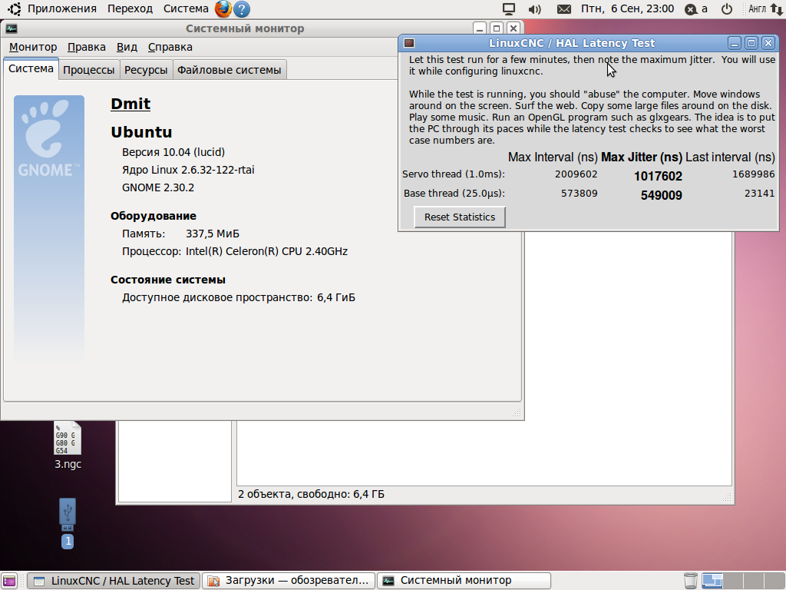Click the HAL Latency Test window menu icon
786x590 pixels.
pyautogui.click(x=409, y=43)
